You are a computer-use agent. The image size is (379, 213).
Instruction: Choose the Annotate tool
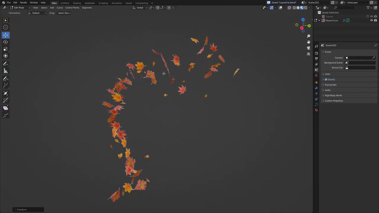pos(5,63)
